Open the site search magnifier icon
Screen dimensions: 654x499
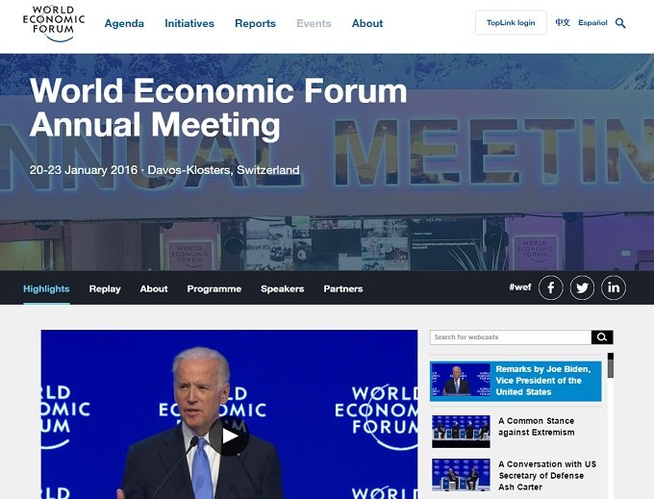[620, 23]
